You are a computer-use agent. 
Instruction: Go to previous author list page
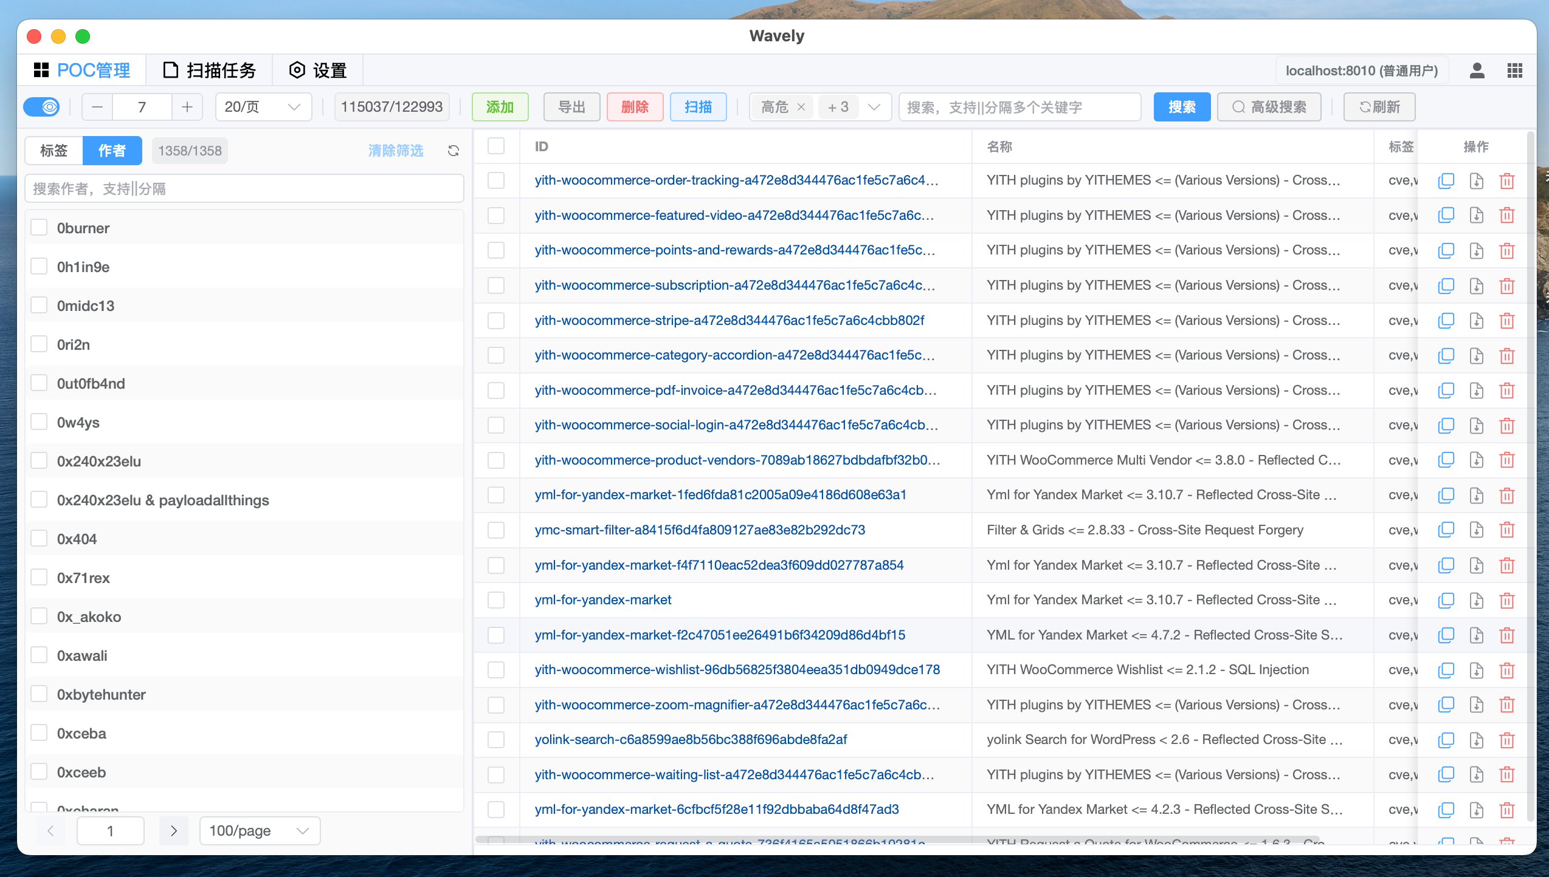pos(50,831)
